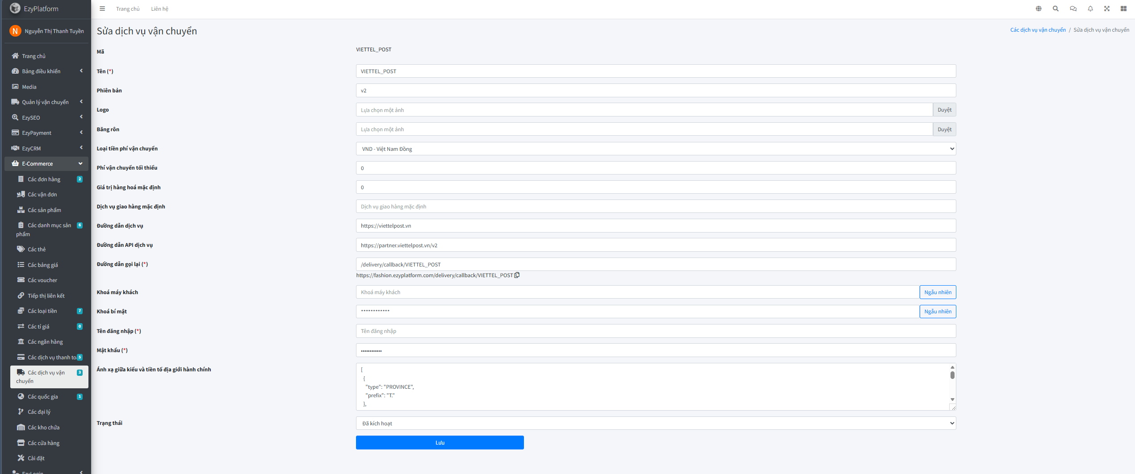The image size is (1135, 474).
Task: Open the chat messages icon
Action: pos(1073,8)
